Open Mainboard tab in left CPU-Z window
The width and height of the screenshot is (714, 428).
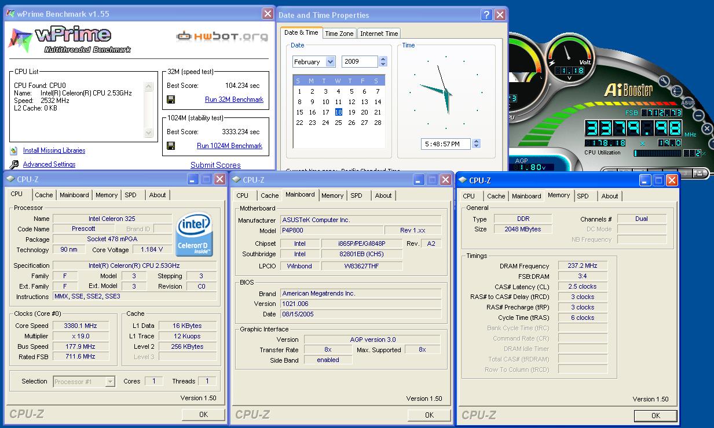[x=75, y=195]
